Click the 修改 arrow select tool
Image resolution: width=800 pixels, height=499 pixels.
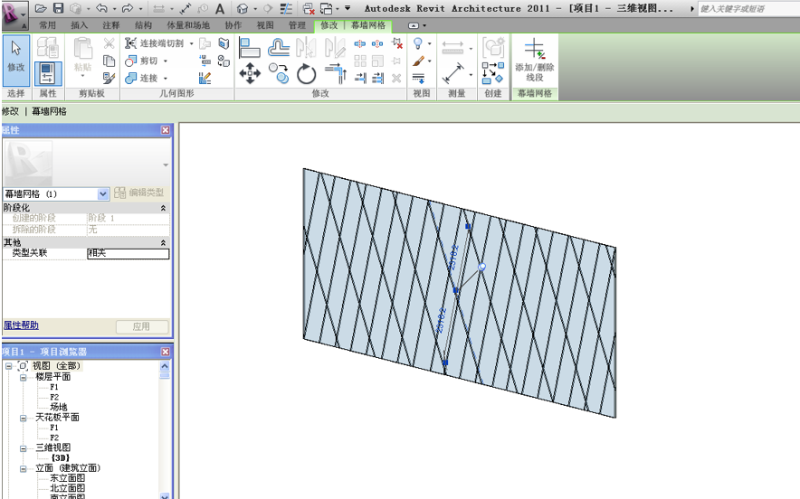[16, 56]
